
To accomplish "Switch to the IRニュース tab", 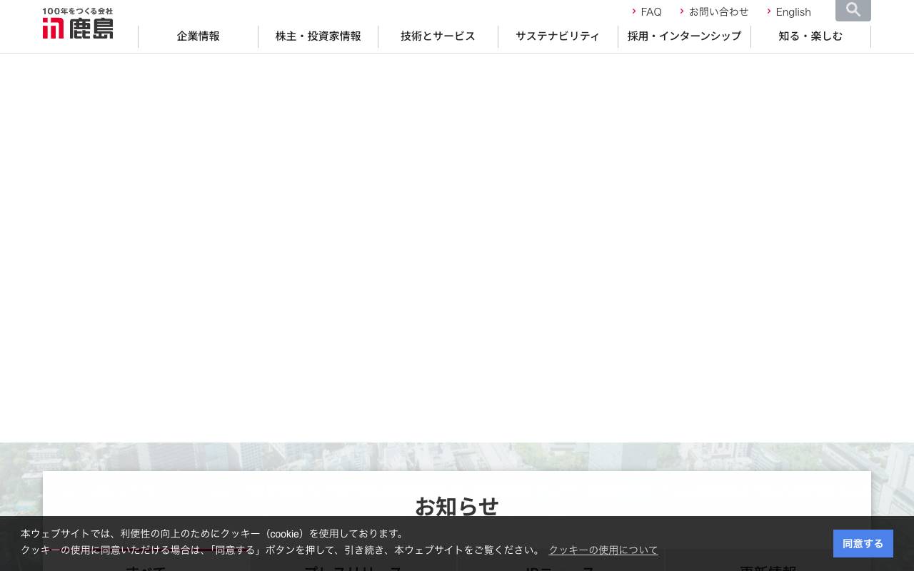I will tap(560, 568).
